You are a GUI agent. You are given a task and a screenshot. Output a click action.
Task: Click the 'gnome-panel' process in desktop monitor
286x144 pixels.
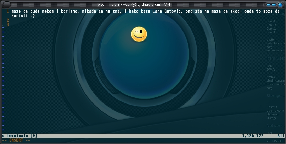[275, 50]
